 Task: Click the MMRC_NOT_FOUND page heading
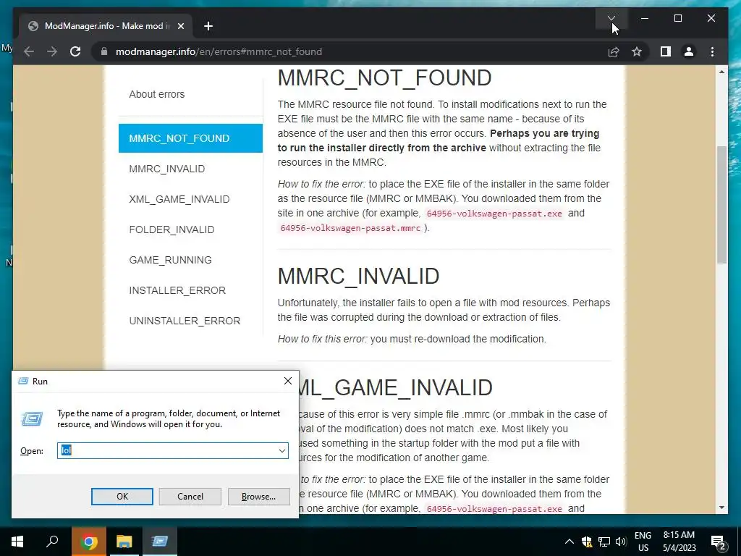(385, 78)
